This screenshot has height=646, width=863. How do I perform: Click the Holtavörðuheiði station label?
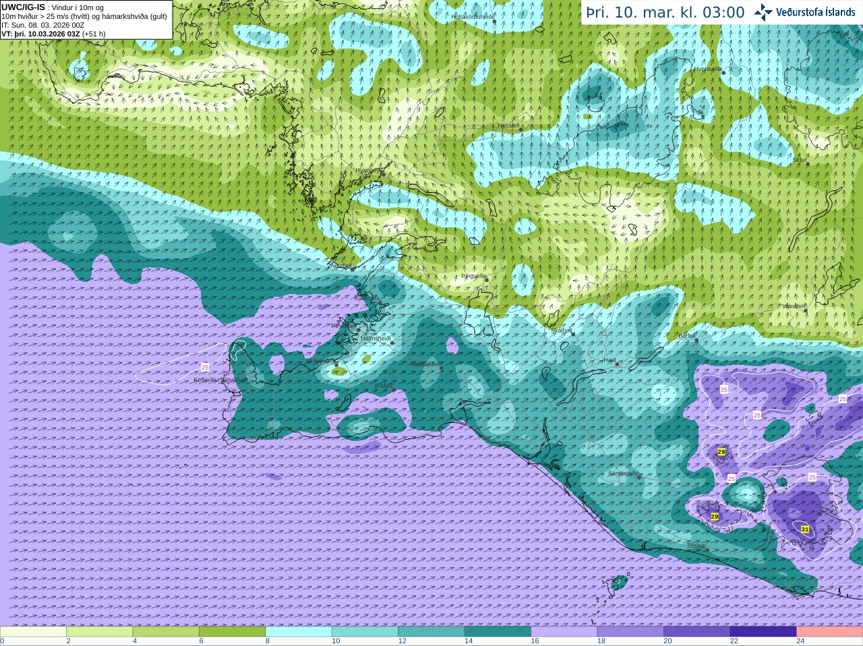coord(473,16)
